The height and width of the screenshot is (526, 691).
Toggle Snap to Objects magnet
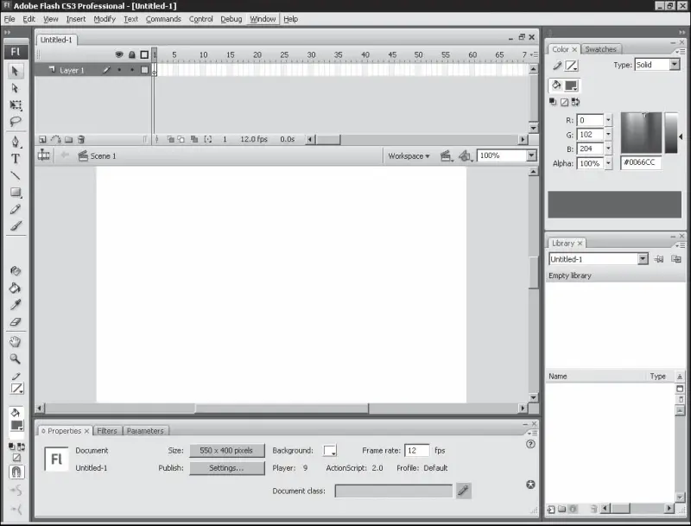pos(16,472)
